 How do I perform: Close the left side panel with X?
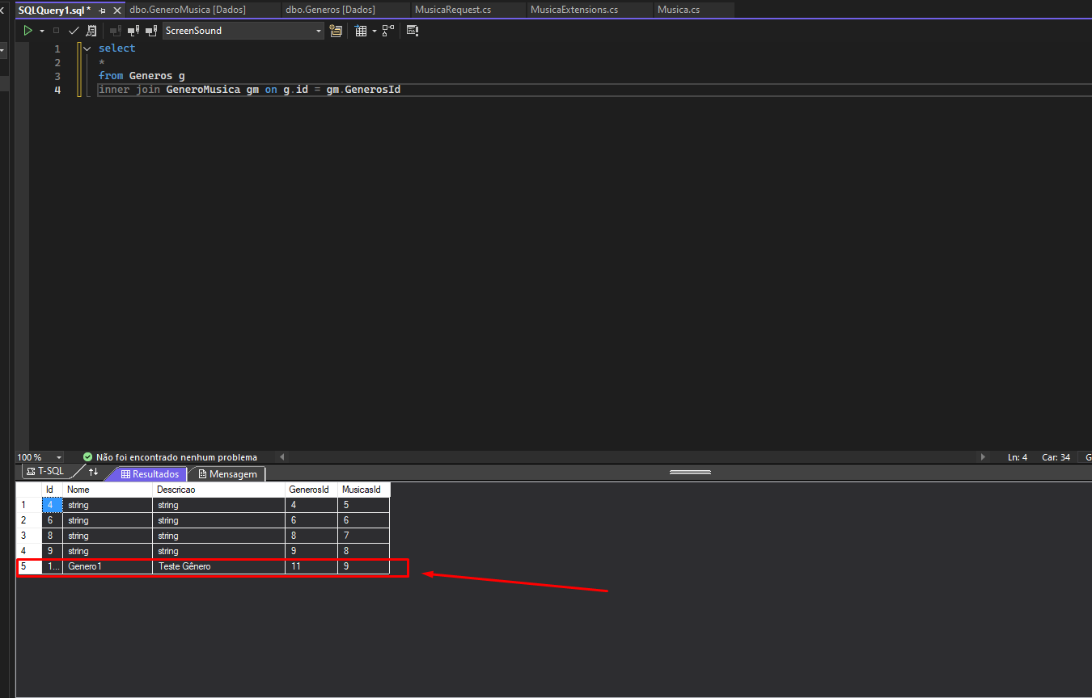tap(3, 11)
